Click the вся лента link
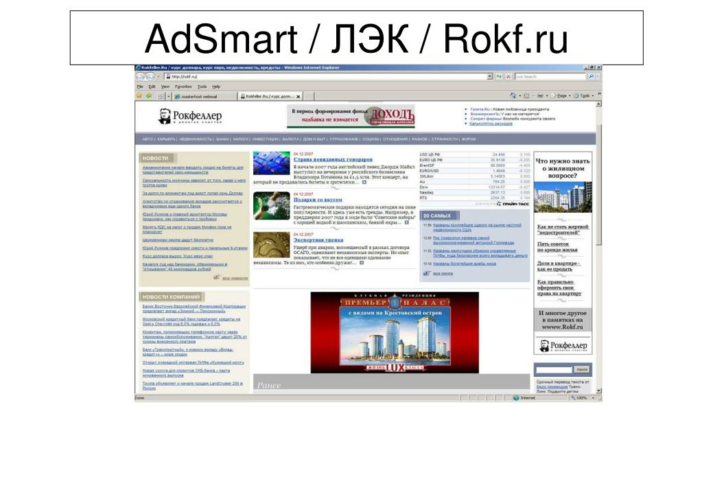This screenshot has height=486, width=702. pyautogui.click(x=443, y=273)
